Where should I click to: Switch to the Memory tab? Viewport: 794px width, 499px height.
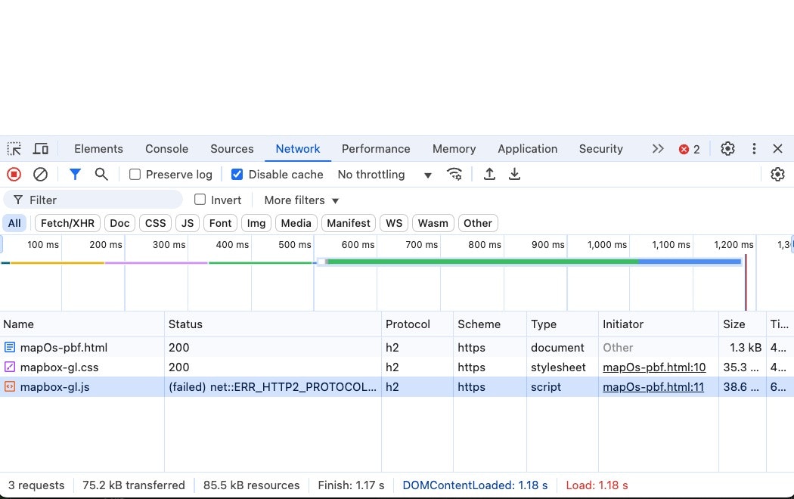[454, 149]
